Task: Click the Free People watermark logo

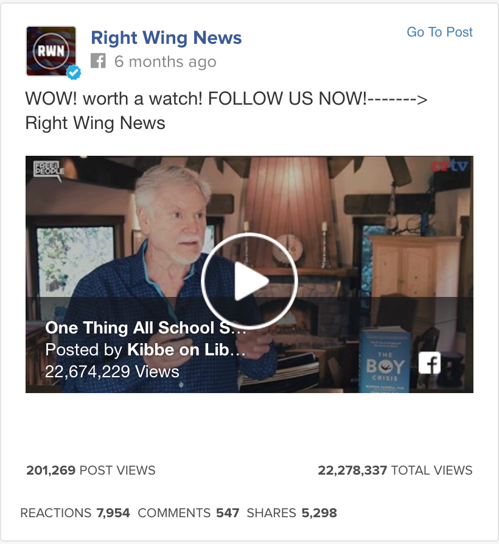Action: 49,170
